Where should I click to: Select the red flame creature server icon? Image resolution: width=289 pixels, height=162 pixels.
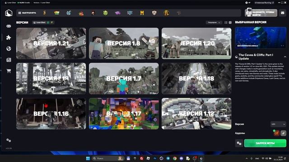pos(81,13)
